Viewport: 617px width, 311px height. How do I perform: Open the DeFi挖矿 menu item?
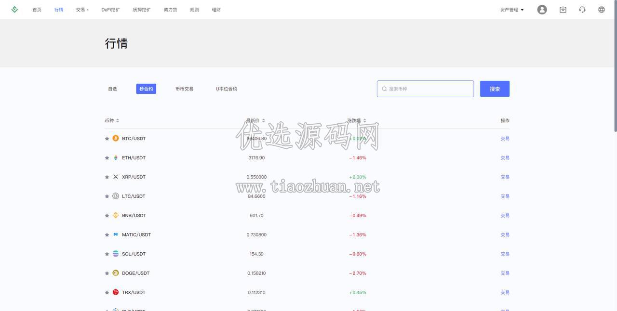[x=110, y=10]
